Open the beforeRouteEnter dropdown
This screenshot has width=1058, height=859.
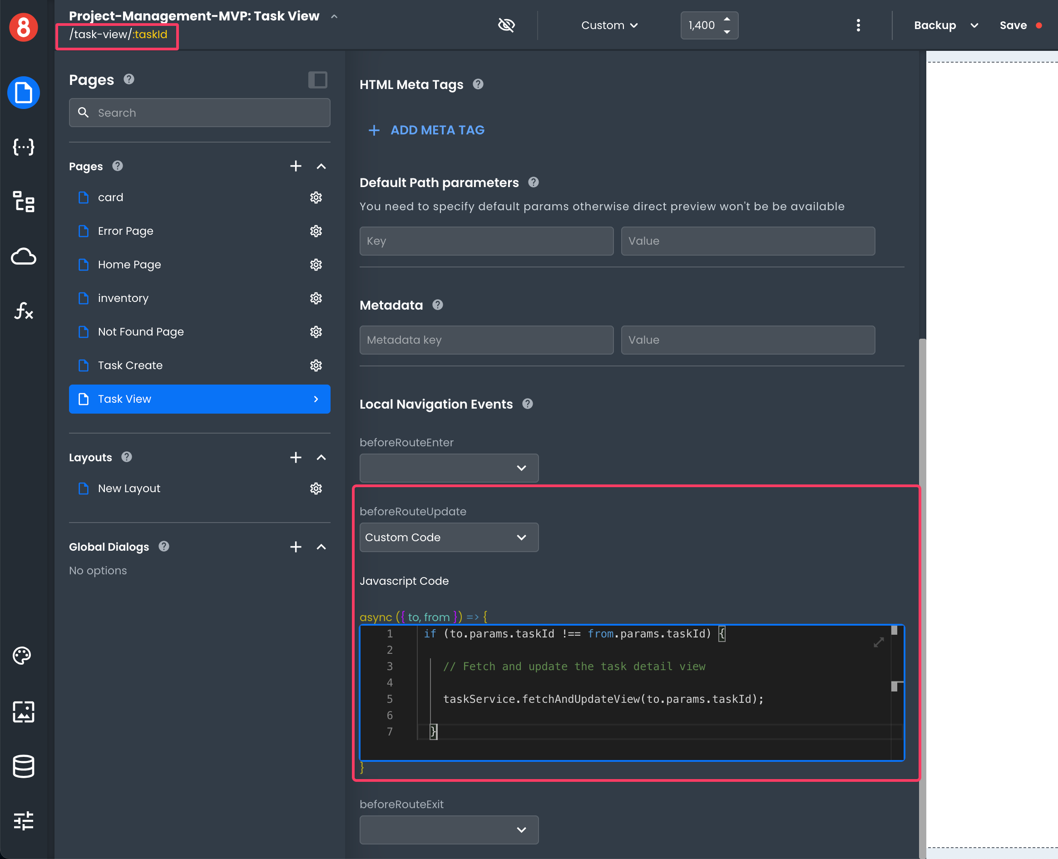449,468
